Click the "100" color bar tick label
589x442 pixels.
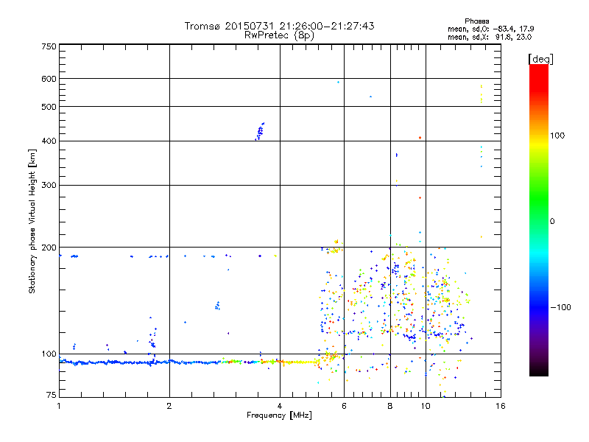(x=557, y=136)
